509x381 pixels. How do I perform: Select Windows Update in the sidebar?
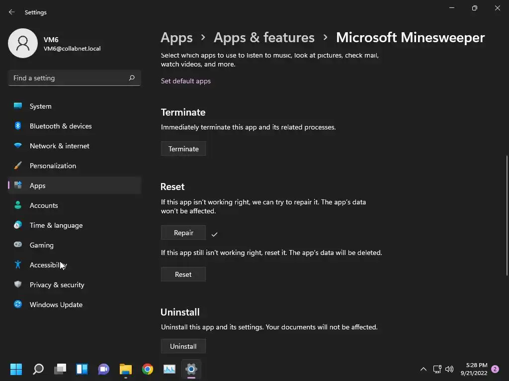tap(56, 305)
